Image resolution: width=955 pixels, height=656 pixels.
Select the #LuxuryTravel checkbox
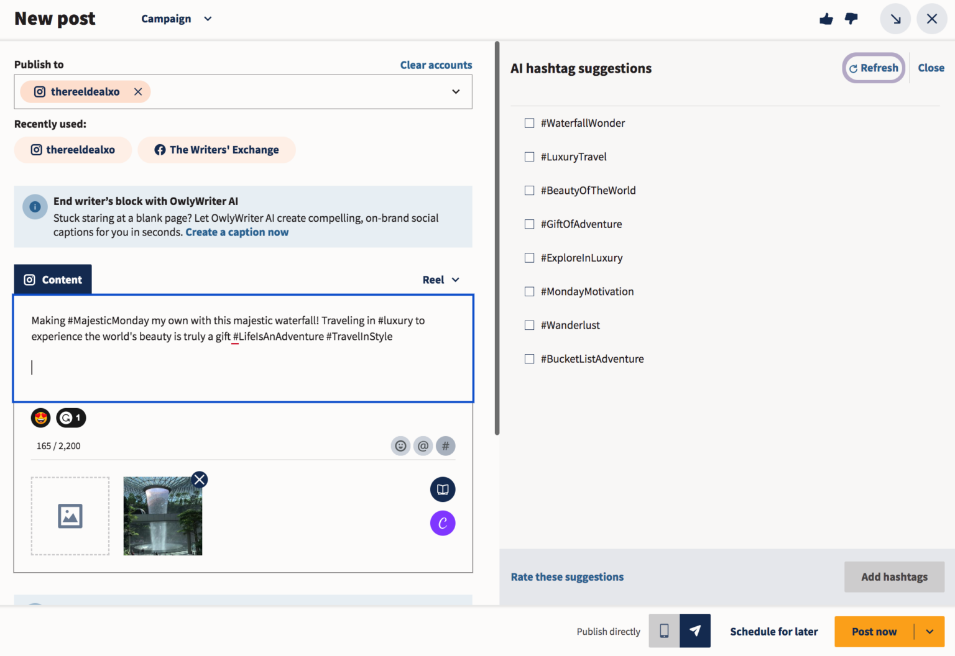coord(530,157)
